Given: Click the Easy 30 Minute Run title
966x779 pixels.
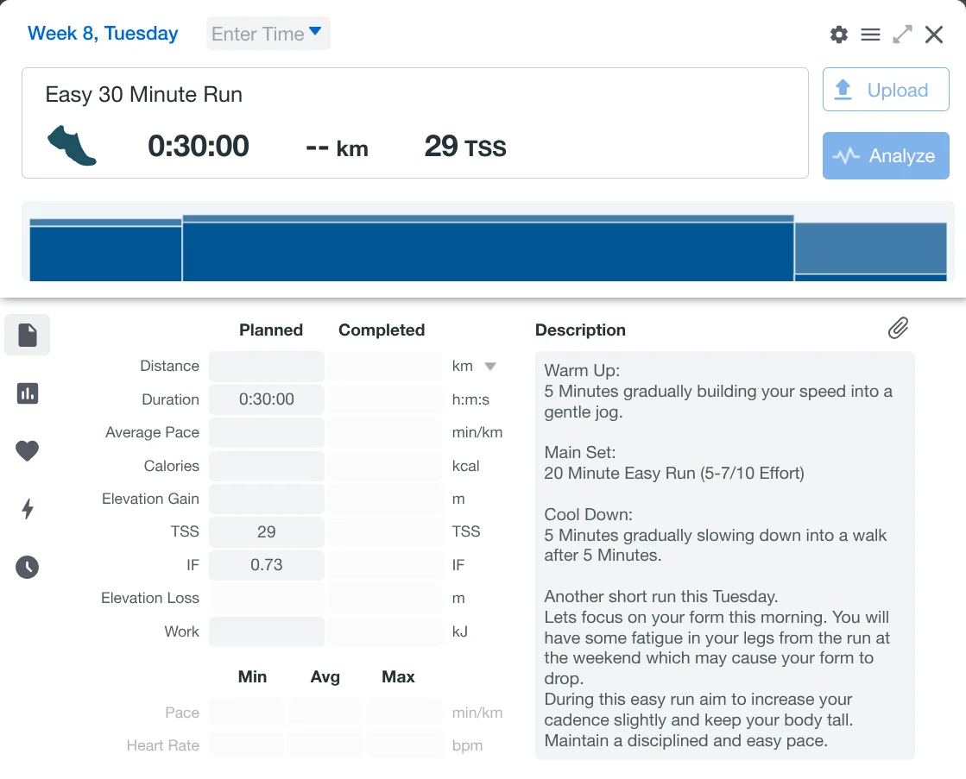Looking at the screenshot, I should coord(143,94).
